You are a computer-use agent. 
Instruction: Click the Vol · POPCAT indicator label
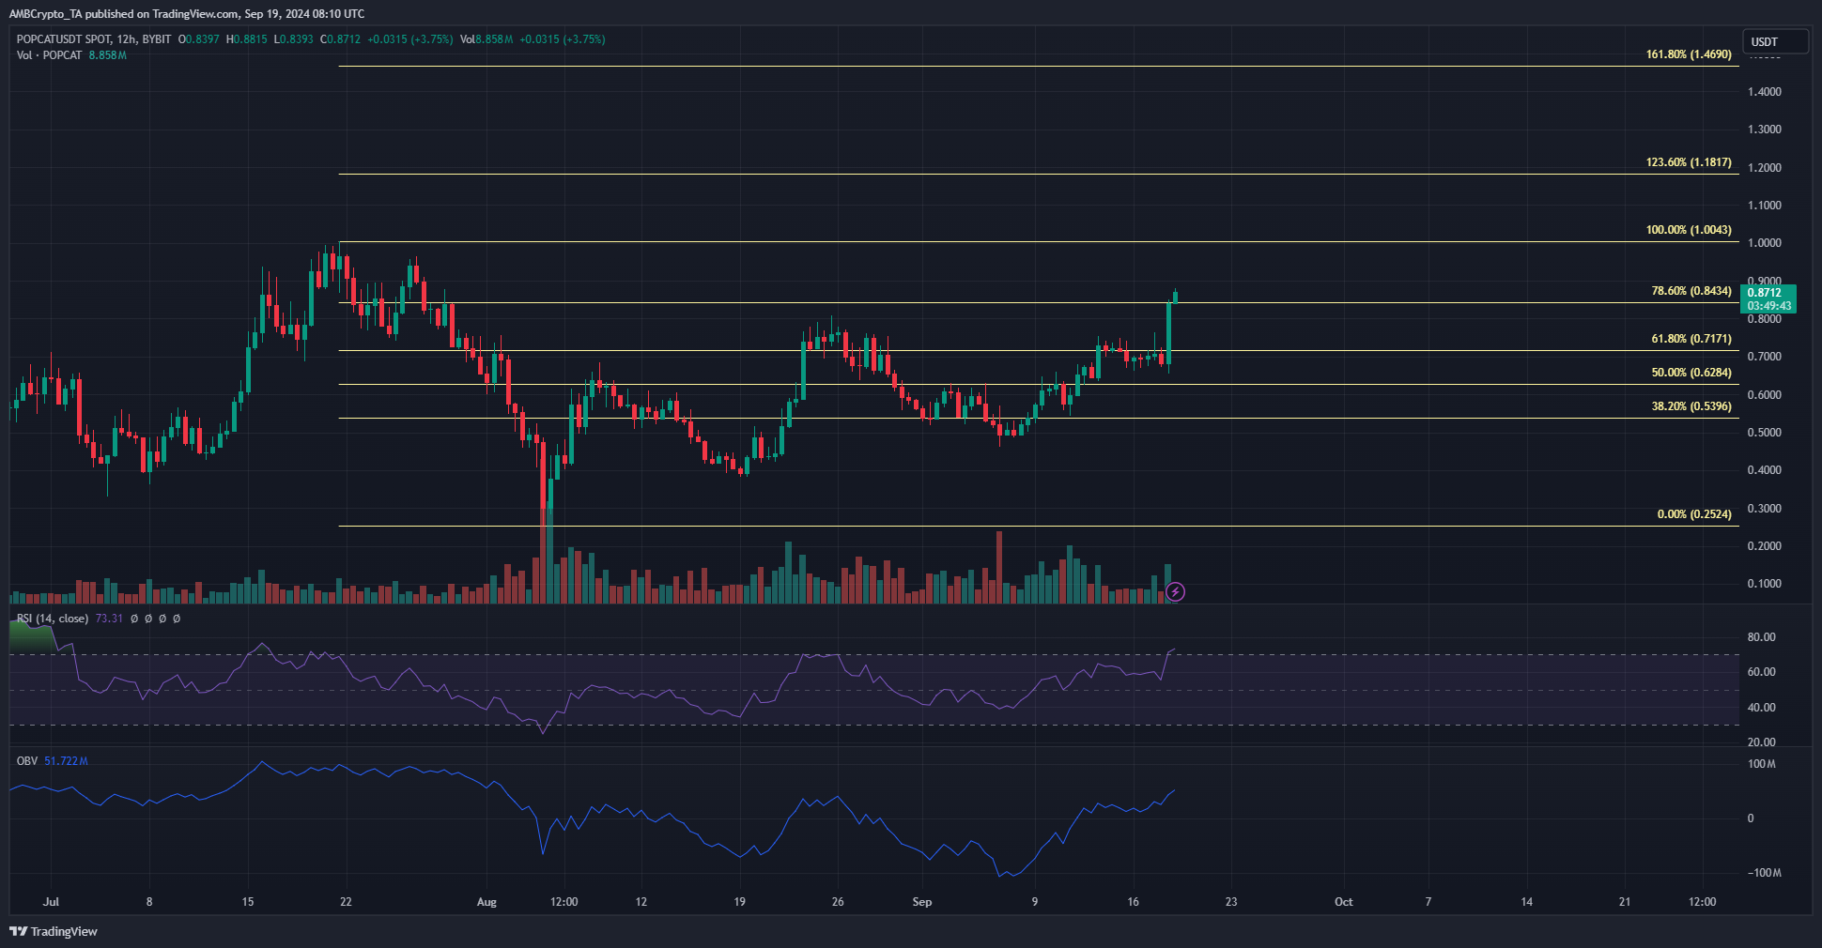pos(50,55)
